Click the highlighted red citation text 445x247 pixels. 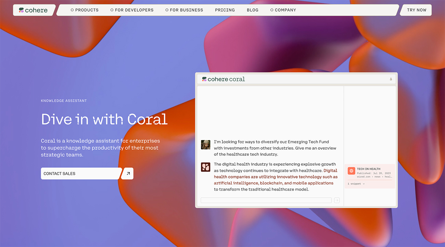click(x=276, y=177)
